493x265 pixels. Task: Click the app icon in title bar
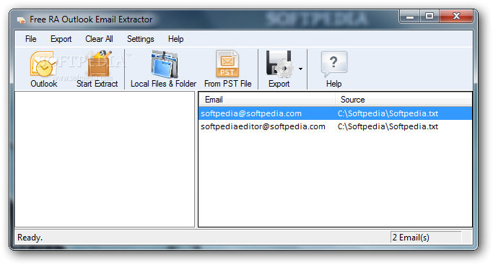(21, 19)
